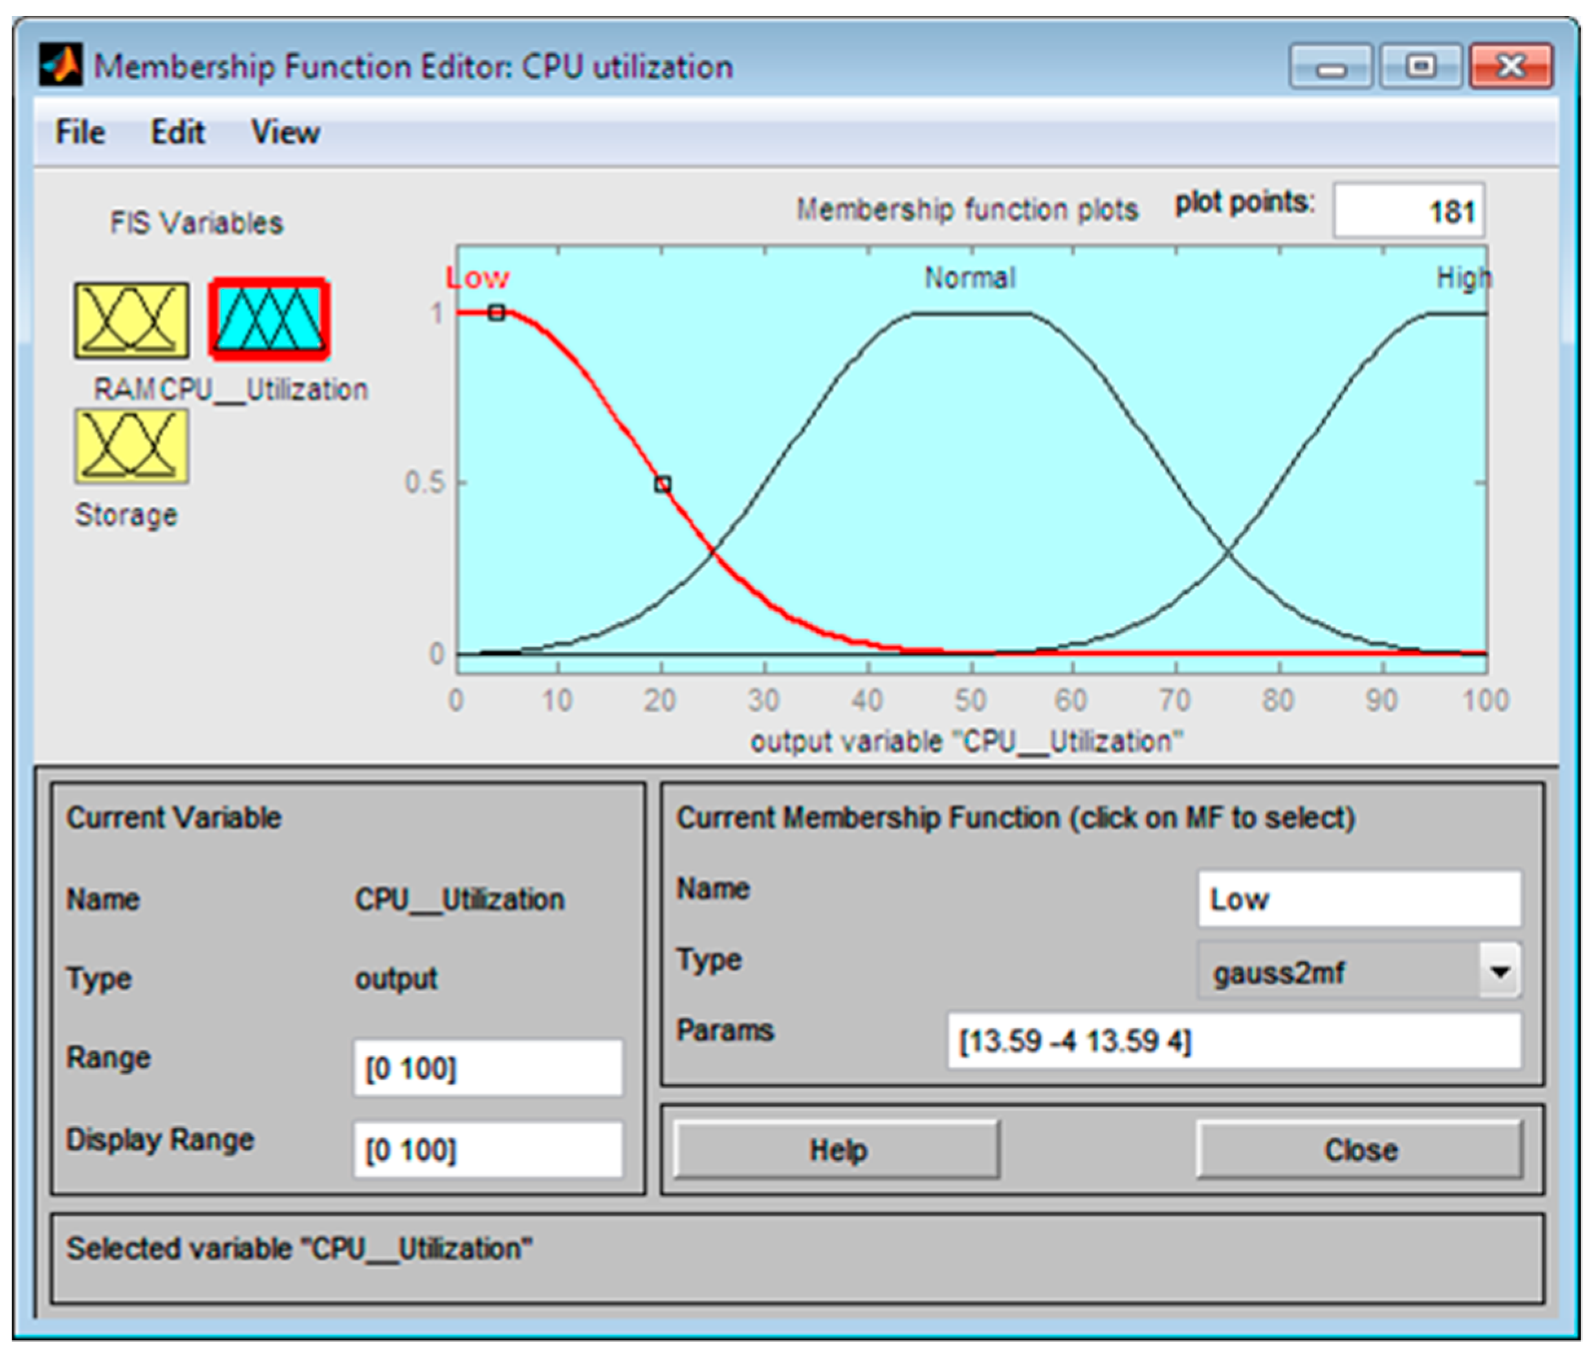This screenshot has width=1593, height=1353.
Task: Click the Display Range input field
Action: click(x=488, y=1149)
